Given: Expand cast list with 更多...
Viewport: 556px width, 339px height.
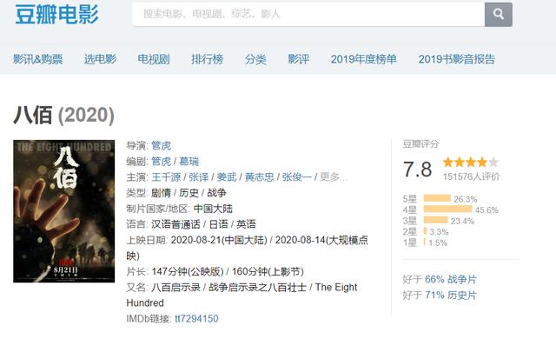Looking at the screenshot, I should [334, 177].
